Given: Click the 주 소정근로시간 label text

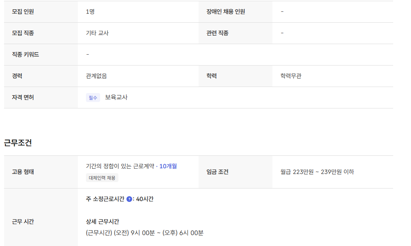Looking at the screenshot, I should (x=105, y=199).
